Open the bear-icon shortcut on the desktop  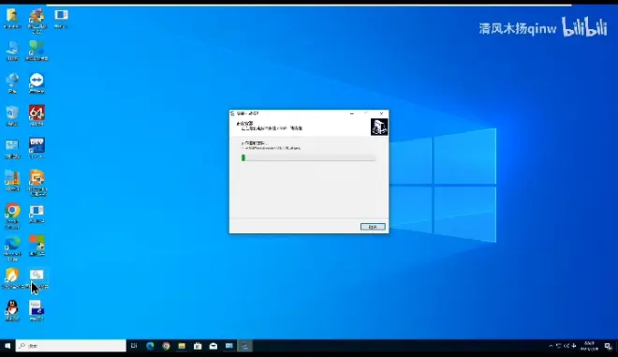click(37, 21)
